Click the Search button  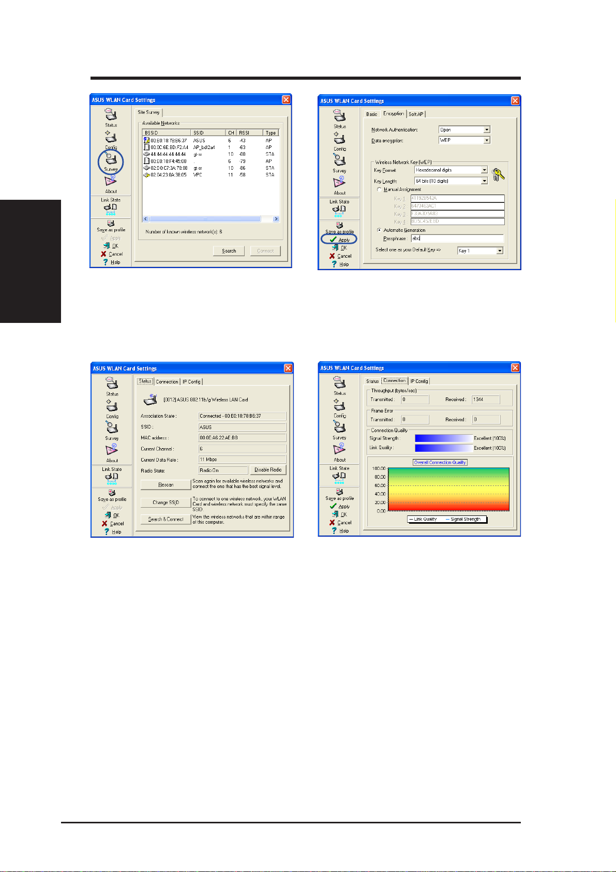(x=229, y=251)
